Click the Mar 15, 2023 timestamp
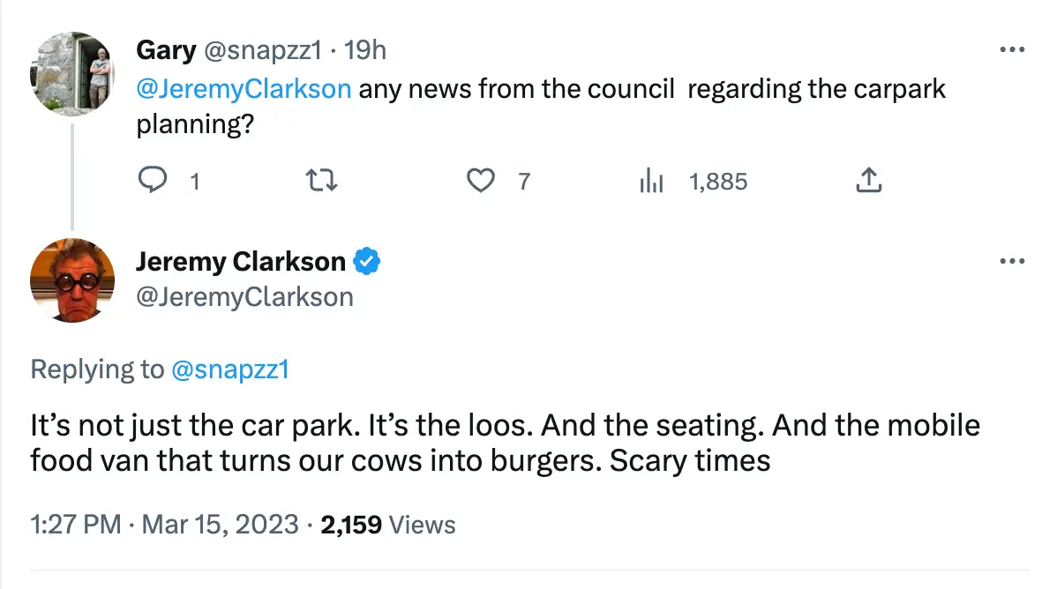Screen dimensions: 1057x589 (x=221, y=524)
